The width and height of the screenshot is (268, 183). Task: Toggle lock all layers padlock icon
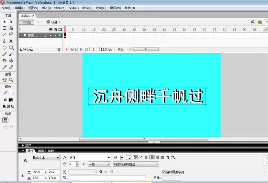point(55,29)
